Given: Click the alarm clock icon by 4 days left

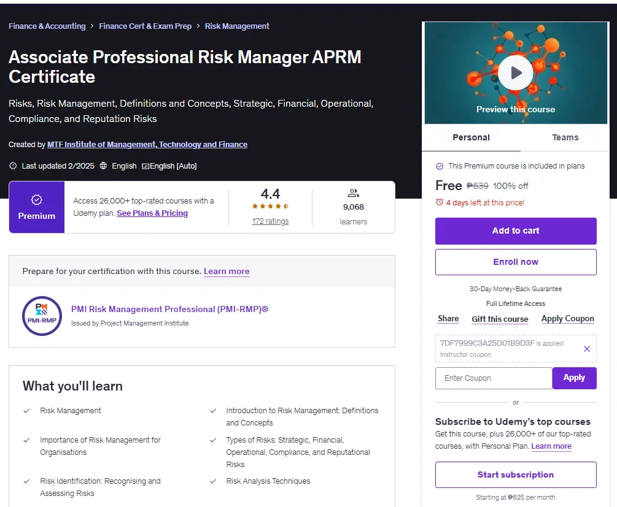Looking at the screenshot, I should pos(440,202).
